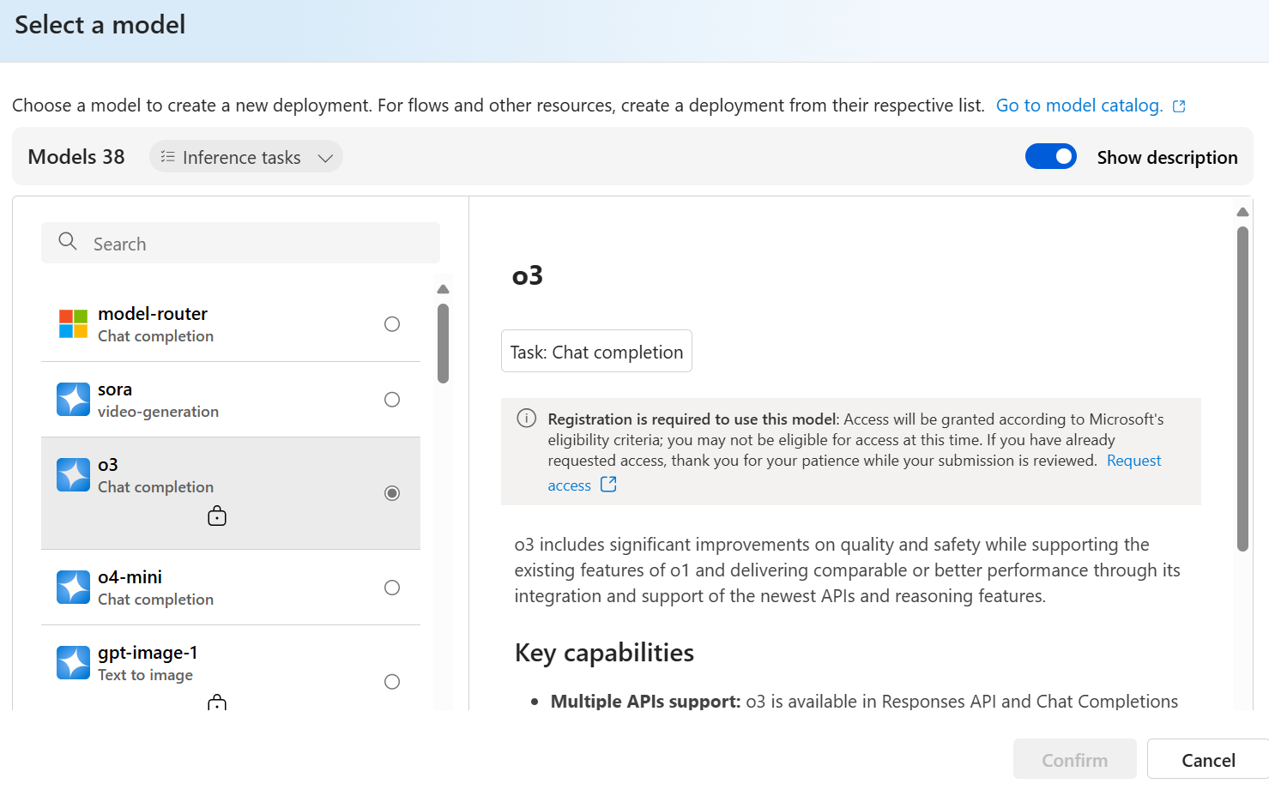Click the external link icon beside access
Screen dimensions: 1269x802
point(608,485)
